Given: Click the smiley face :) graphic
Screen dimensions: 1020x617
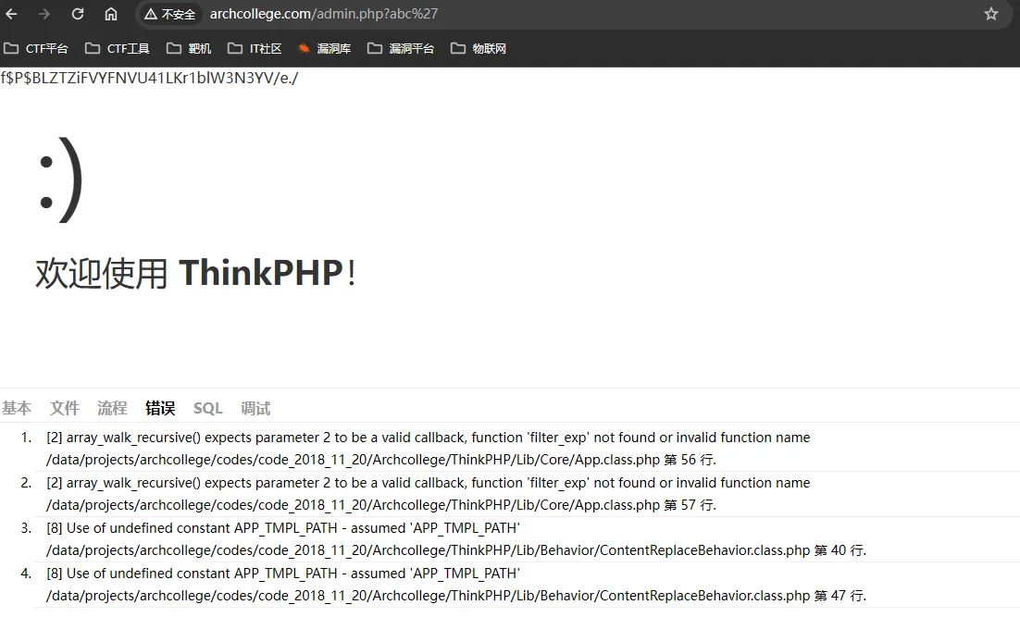Looking at the screenshot, I should 61,180.
